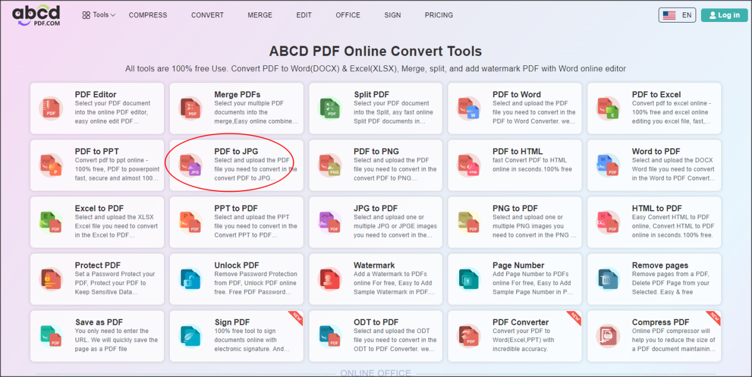Click the PPT to PDF title text

(236, 208)
